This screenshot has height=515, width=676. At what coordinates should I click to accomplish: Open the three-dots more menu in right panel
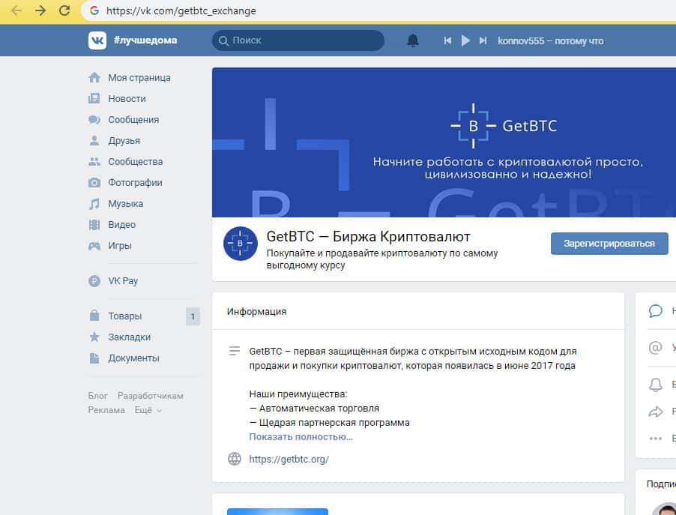coord(655,439)
